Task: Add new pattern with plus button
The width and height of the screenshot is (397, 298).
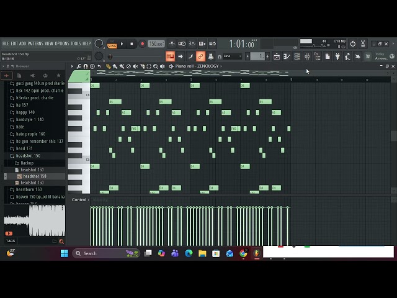Action: click(267, 56)
